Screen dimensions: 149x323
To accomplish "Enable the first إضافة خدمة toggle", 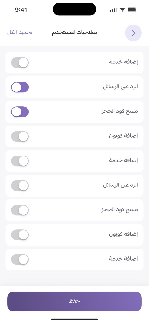I will [20, 63].
